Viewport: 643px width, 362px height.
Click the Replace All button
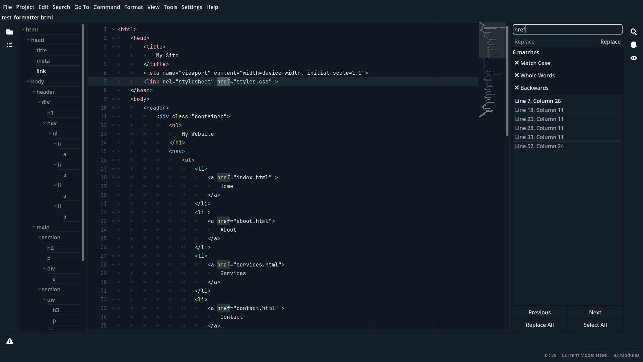tap(540, 325)
